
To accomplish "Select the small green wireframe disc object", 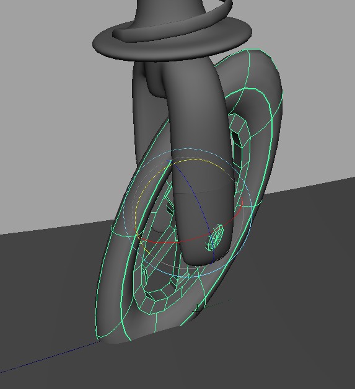I will pos(215,238).
